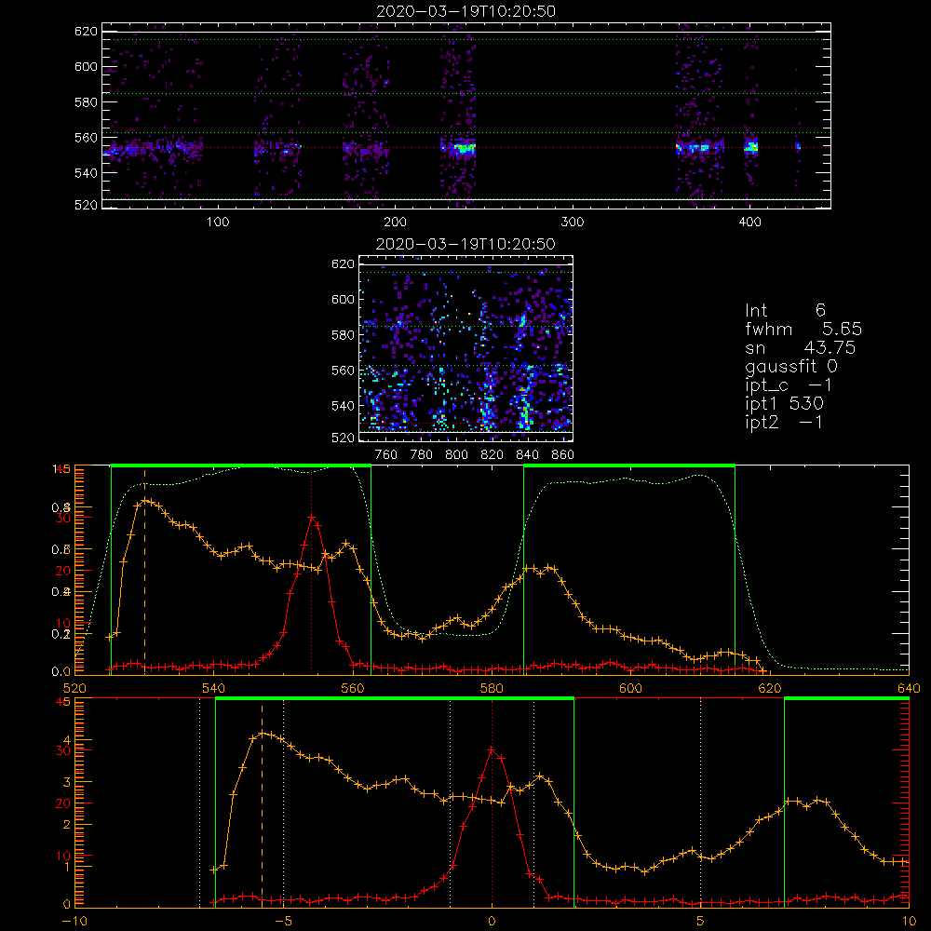Click the '-5' x-axis label of the bottom plot
Image resolution: width=931 pixels, height=931 pixels.
tap(283, 922)
